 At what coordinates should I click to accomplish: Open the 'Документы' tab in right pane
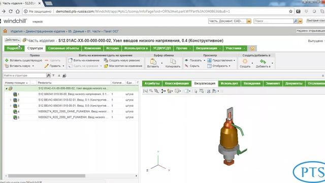(294, 83)
